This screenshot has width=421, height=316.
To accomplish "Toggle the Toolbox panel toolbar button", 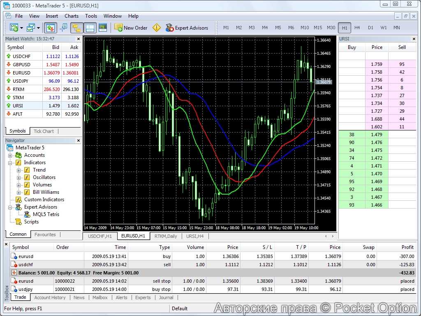I will point(90,28).
